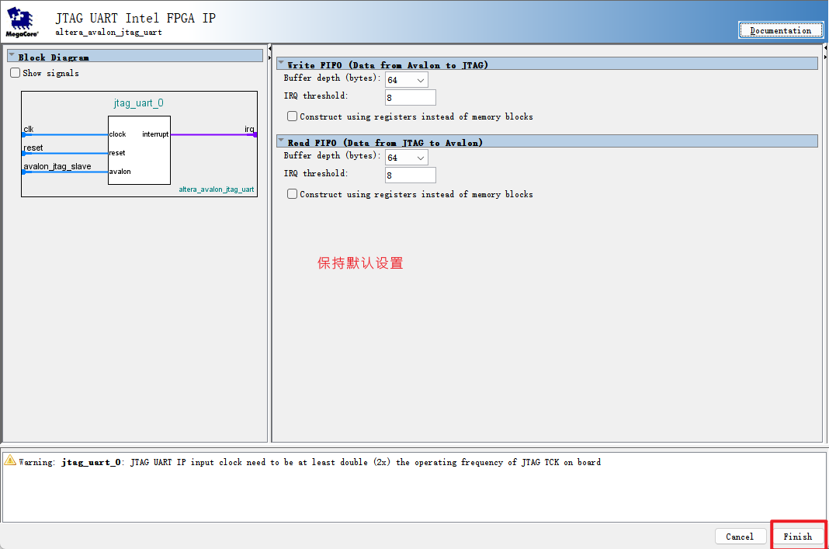This screenshot has width=829, height=549.
Task: Check Write FIFO construct using registers option
Action: coord(292,116)
